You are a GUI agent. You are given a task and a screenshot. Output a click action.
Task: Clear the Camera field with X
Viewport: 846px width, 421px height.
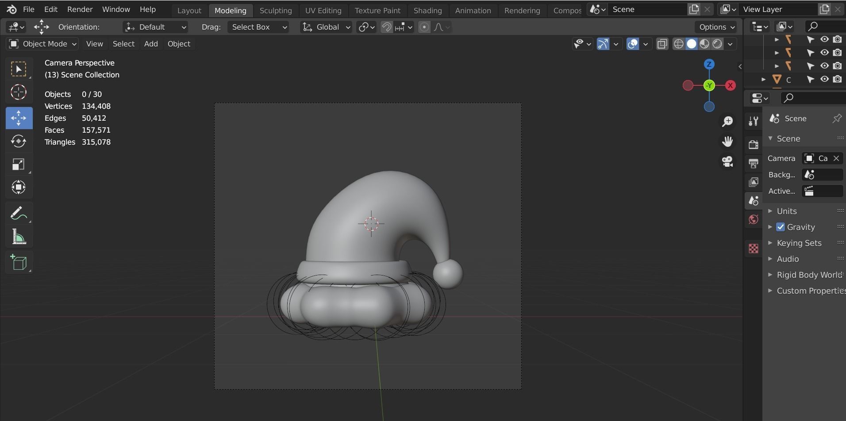click(836, 158)
